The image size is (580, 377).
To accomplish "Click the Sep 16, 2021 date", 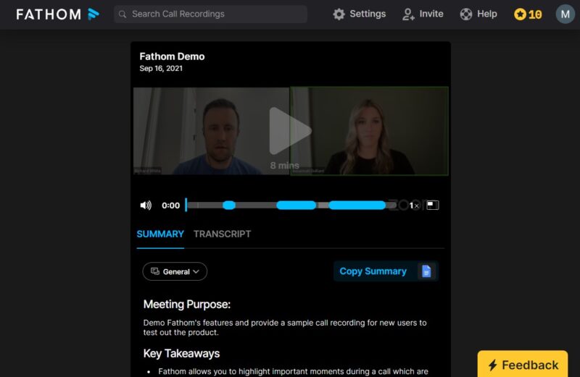I will click(x=161, y=68).
